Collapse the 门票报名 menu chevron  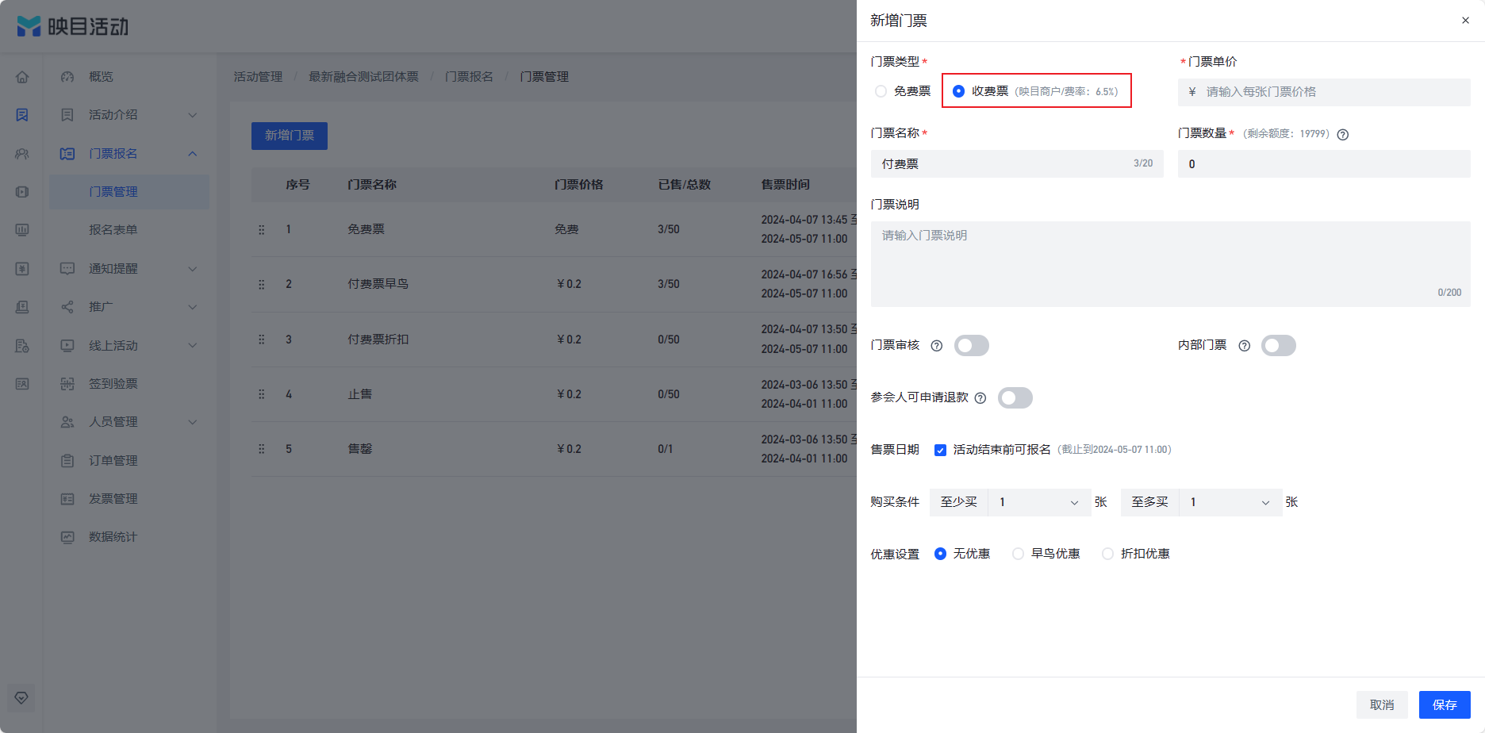coord(193,154)
